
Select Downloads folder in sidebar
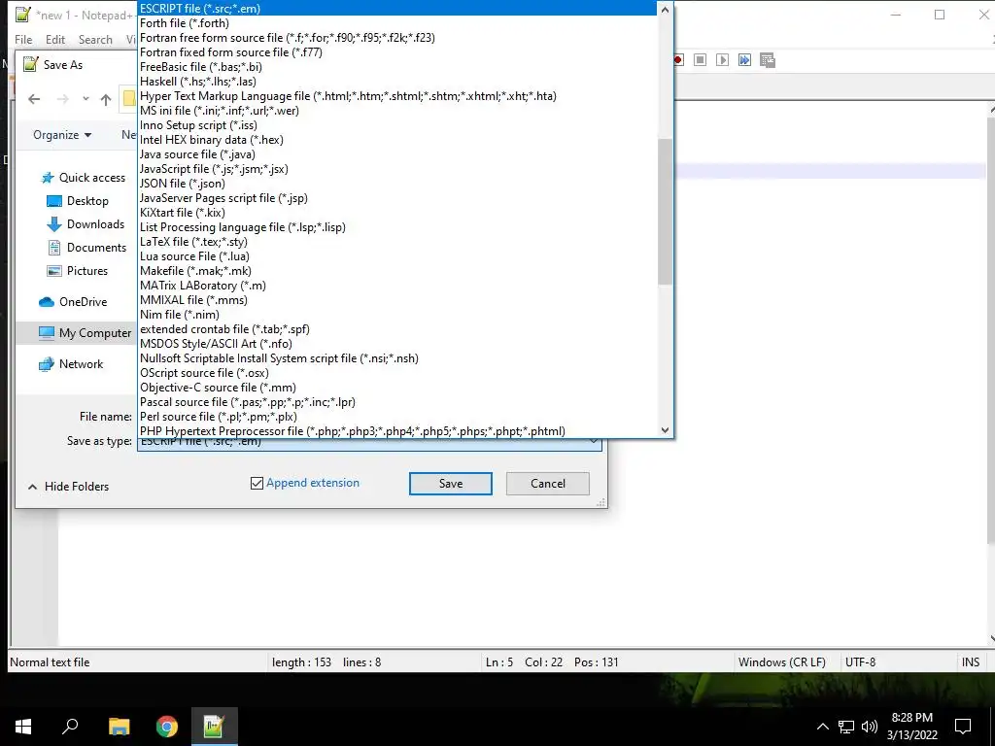[86, 224]
